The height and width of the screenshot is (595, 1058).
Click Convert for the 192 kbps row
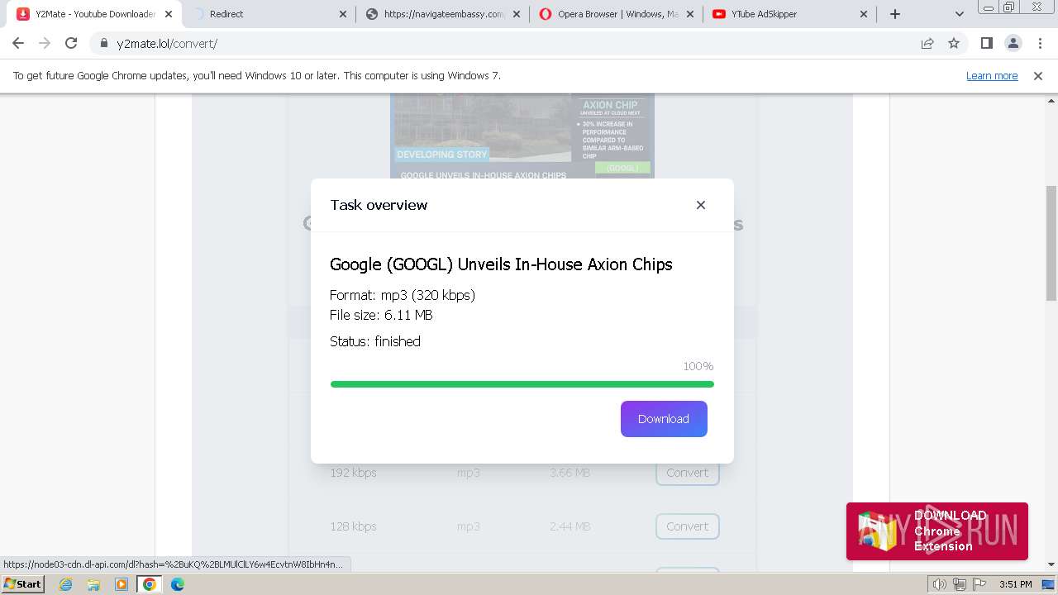tap(688, 473)
